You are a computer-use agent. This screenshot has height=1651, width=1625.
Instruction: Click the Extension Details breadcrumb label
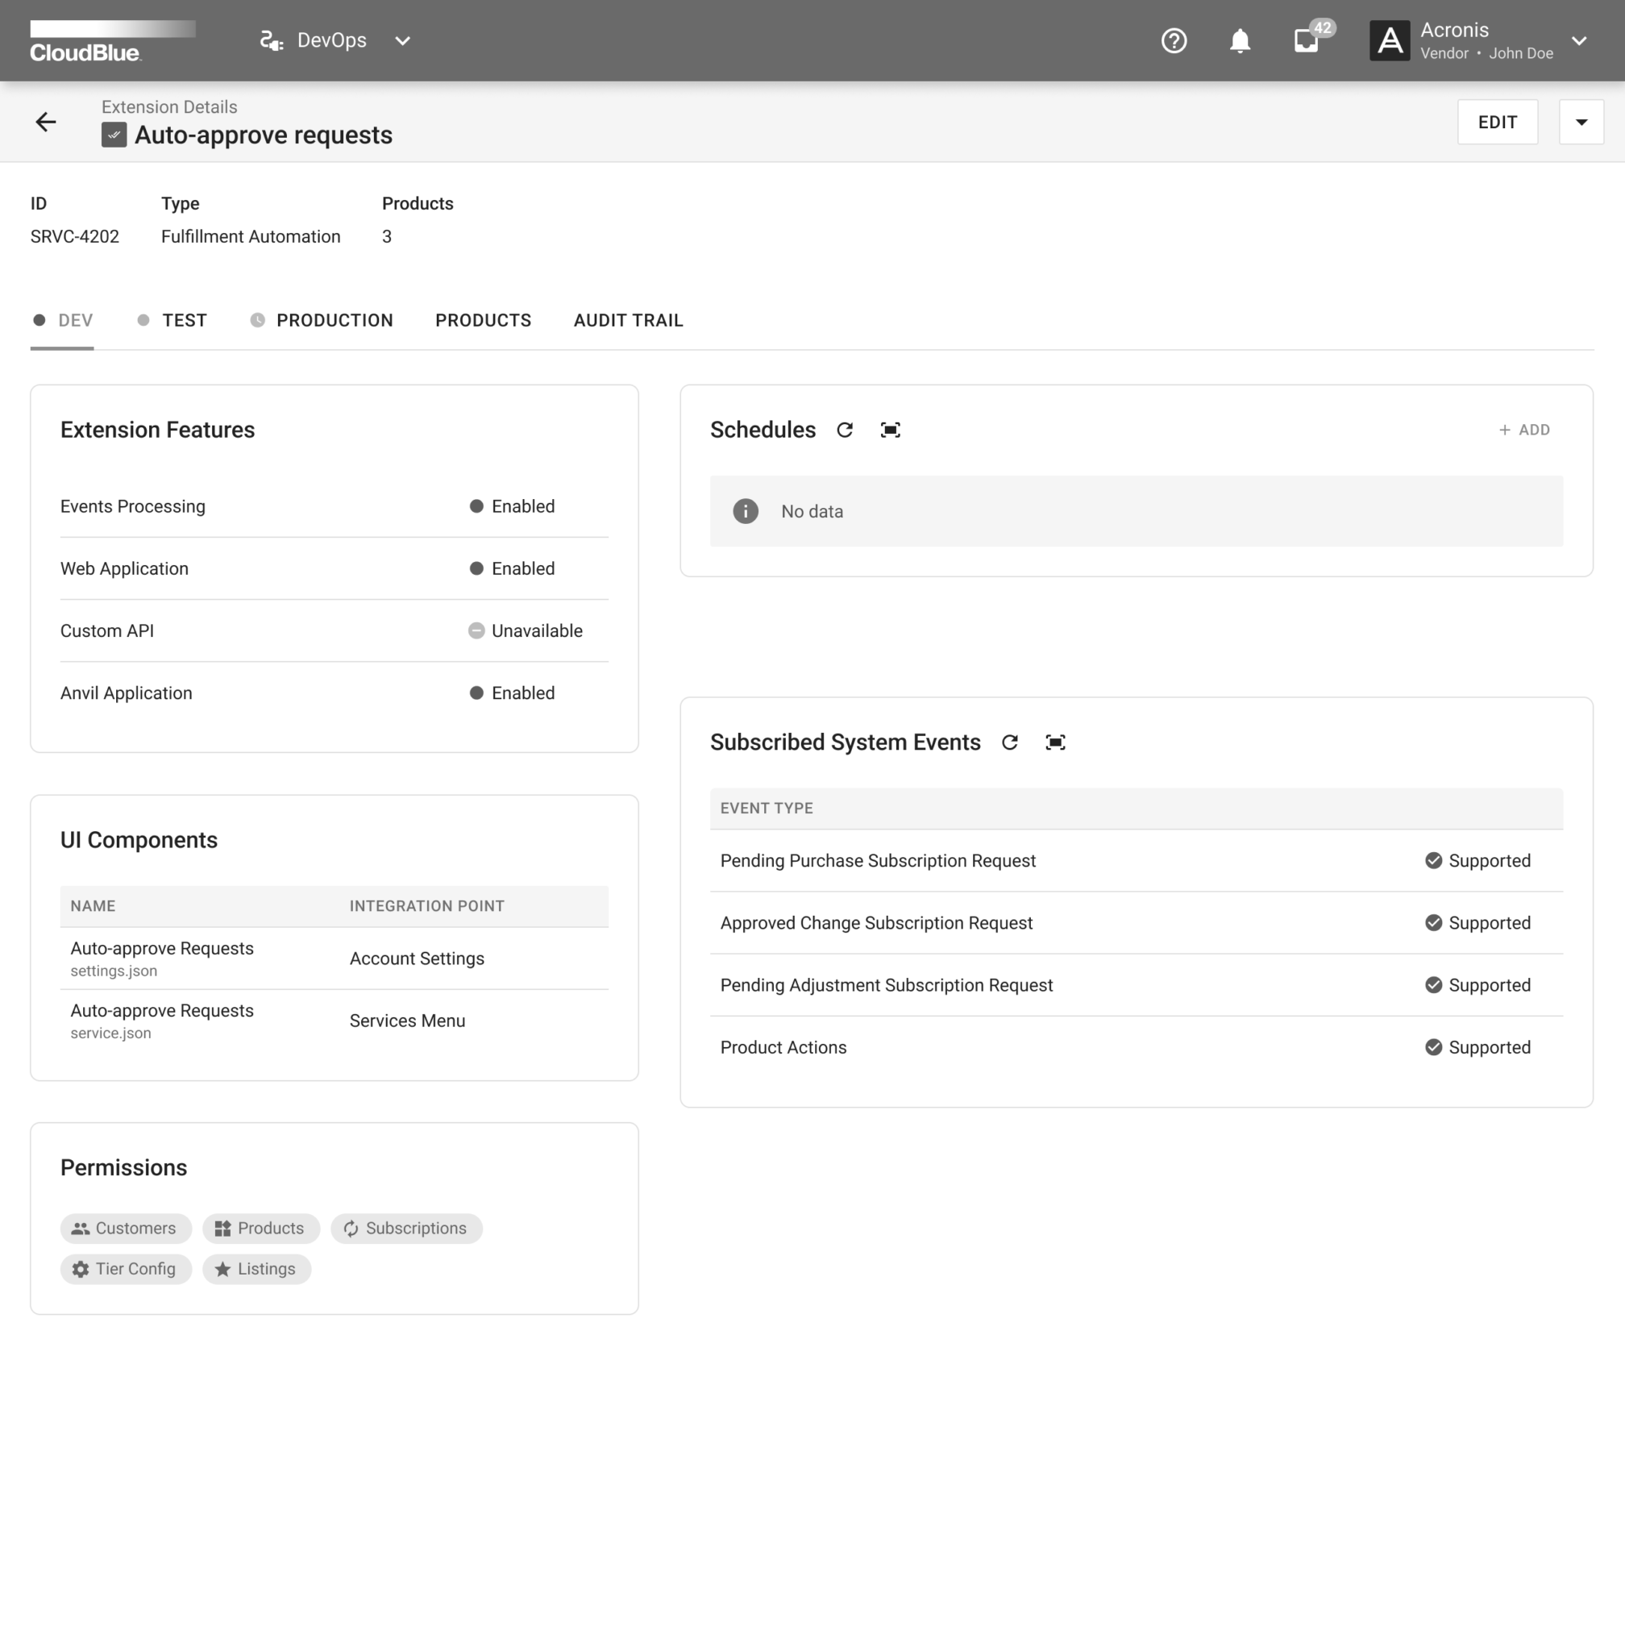[169, 106]
